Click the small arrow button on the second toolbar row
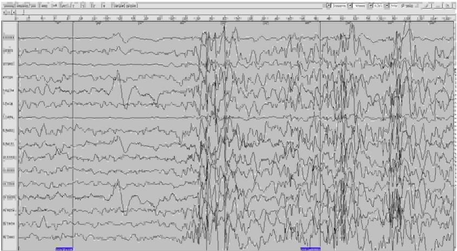 (x=14, y=11)
